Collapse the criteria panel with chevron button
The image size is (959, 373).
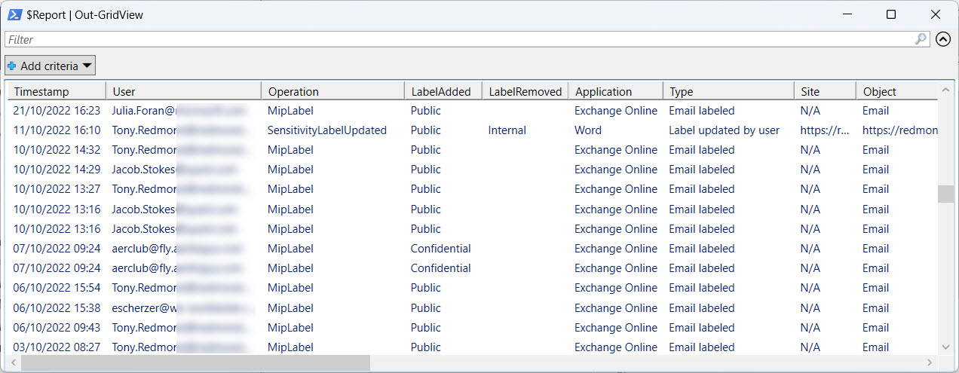coord(942,39)
